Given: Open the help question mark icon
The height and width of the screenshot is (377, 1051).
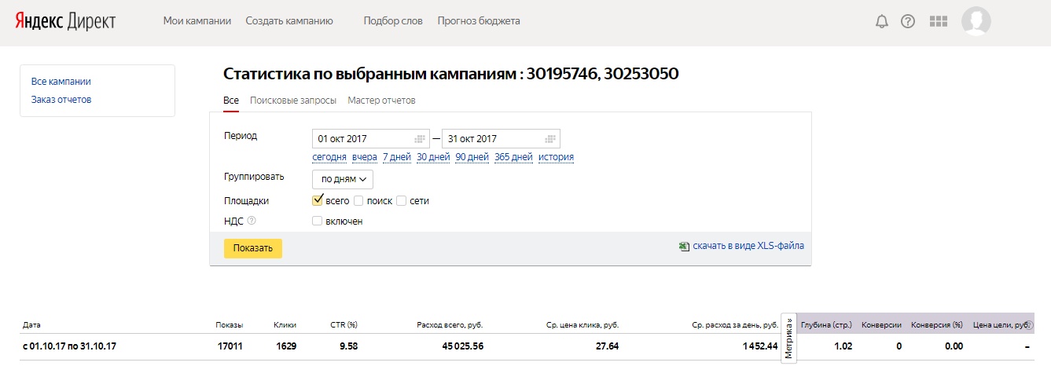Looking at the screenshot, I should (908, 21).
